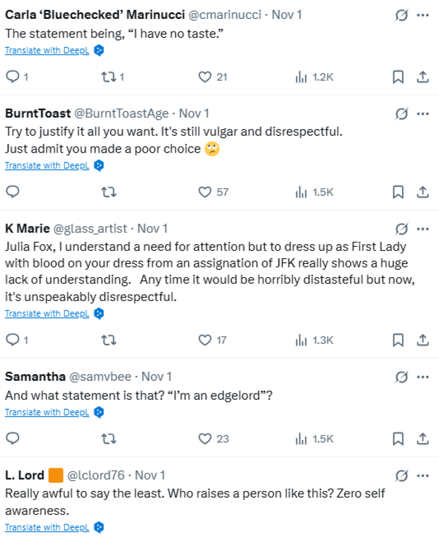Viewport: 439px width, 542px height.
Task: Retweet Samantha's edgelord tweet
Action: (x=107, y=438)
